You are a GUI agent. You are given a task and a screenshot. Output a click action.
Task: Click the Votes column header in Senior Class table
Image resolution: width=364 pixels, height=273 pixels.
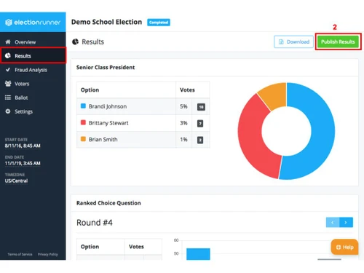pyautogui.click(x=187, y=90)
